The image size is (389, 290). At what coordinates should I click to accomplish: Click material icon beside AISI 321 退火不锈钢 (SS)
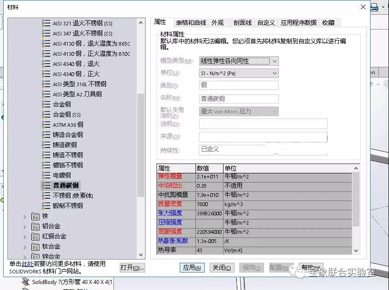click(x=46, y=24)
